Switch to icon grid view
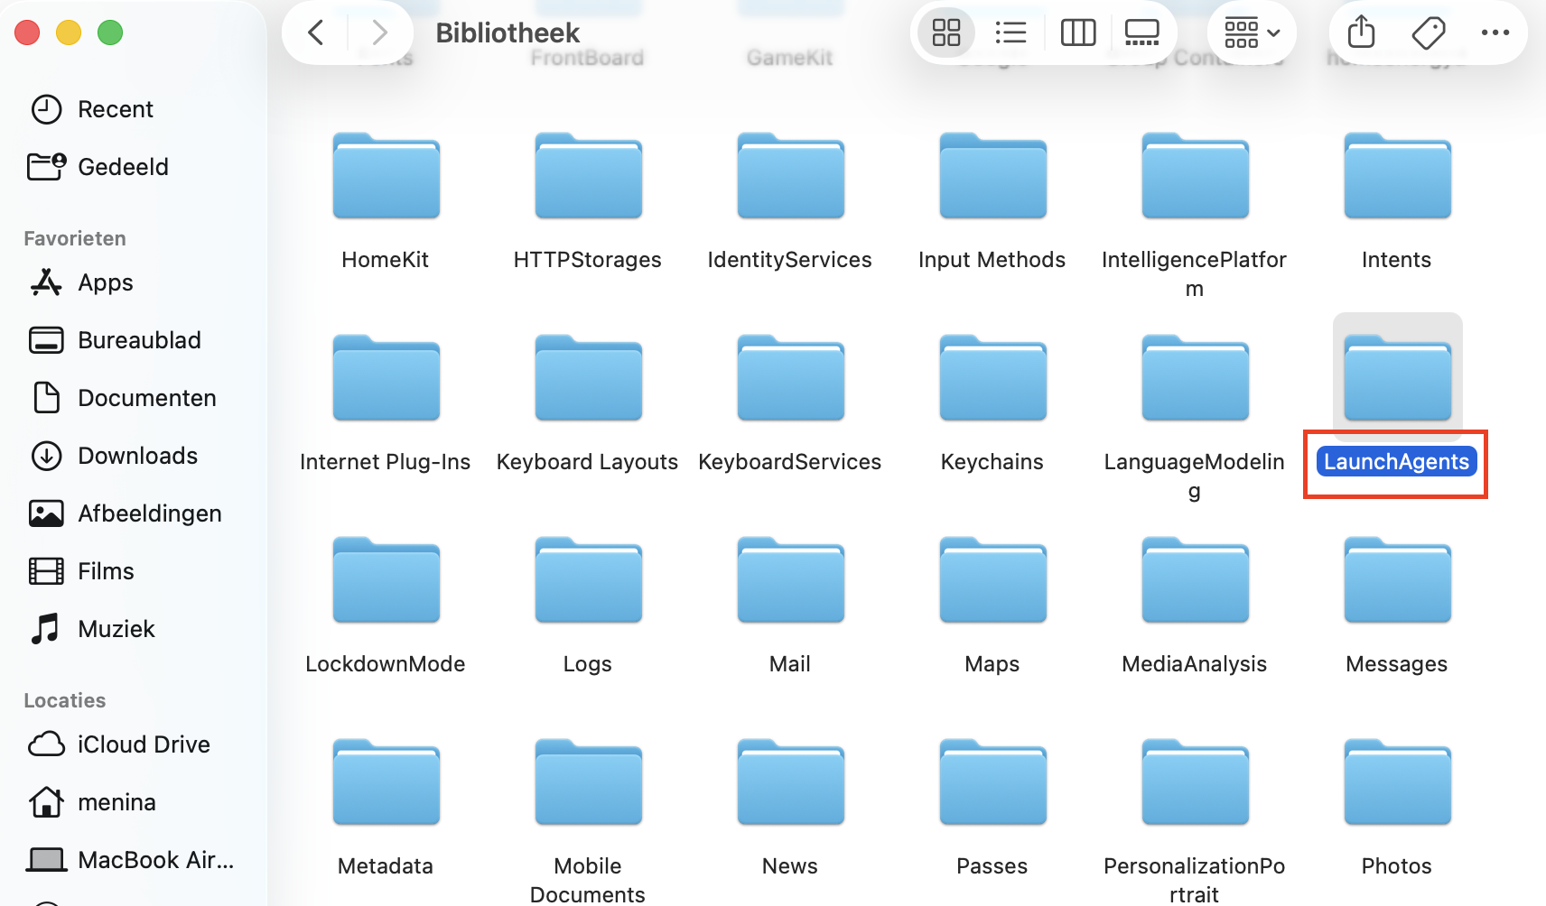The height and width of the screenshot is (906, 1546). [x=945, y=33]
